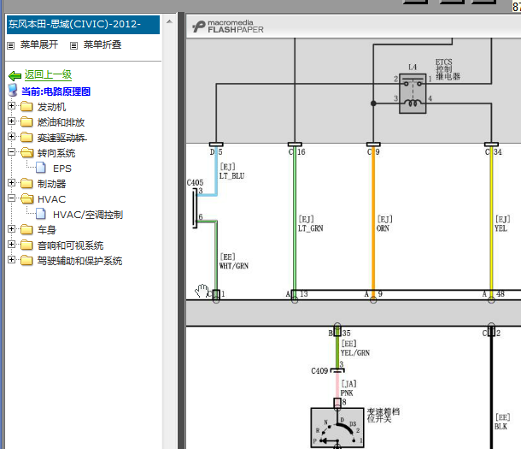
Task: Click the 燃油和排放 folder icon
Action: point(26,122)
